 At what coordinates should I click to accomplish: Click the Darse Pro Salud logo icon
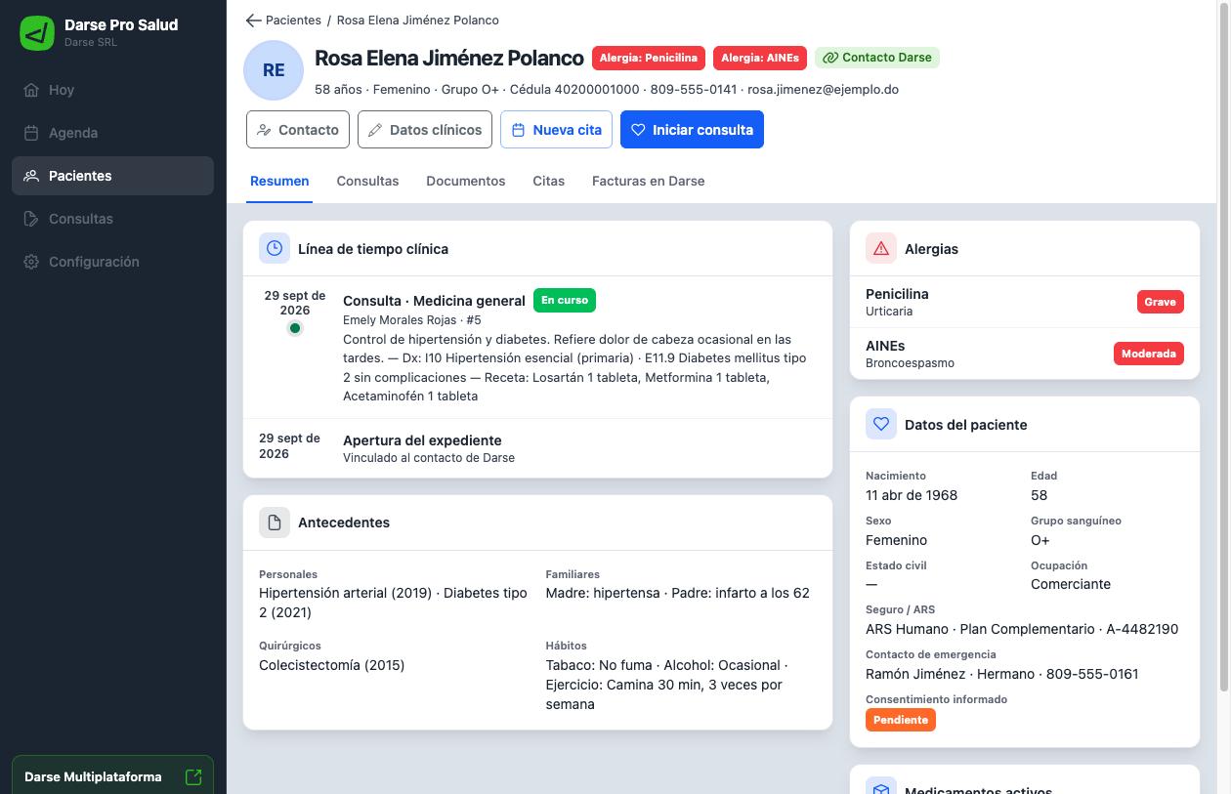pyautogui.click(x=37, y=33)
